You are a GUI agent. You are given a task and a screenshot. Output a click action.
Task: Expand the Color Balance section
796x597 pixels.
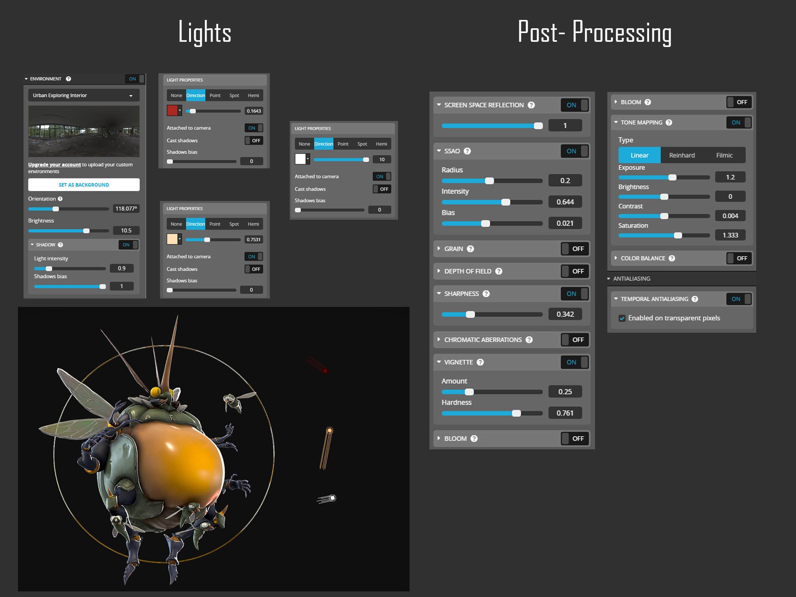[616, 258]
